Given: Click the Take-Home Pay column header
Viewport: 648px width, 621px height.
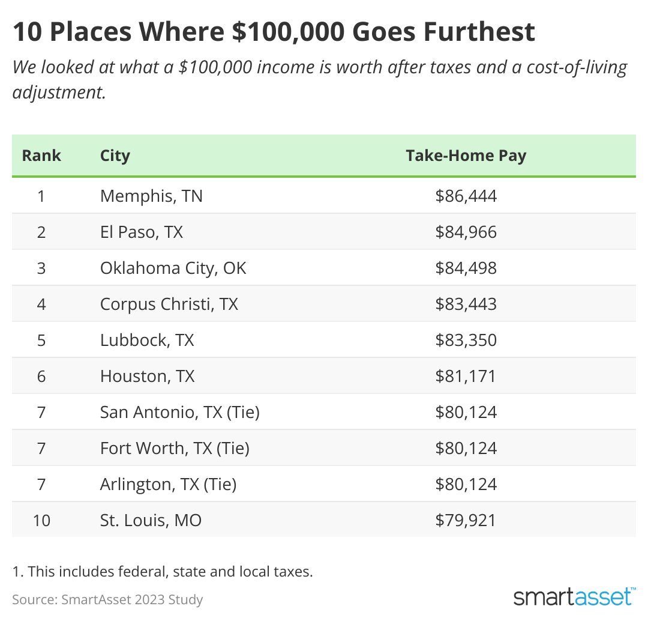Looking at the screenshot, I should click(x=466, y=156).
